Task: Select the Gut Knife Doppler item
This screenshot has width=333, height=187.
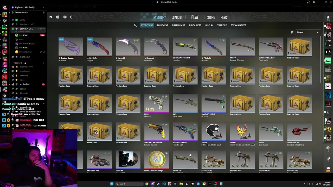Action: [99, 50]
